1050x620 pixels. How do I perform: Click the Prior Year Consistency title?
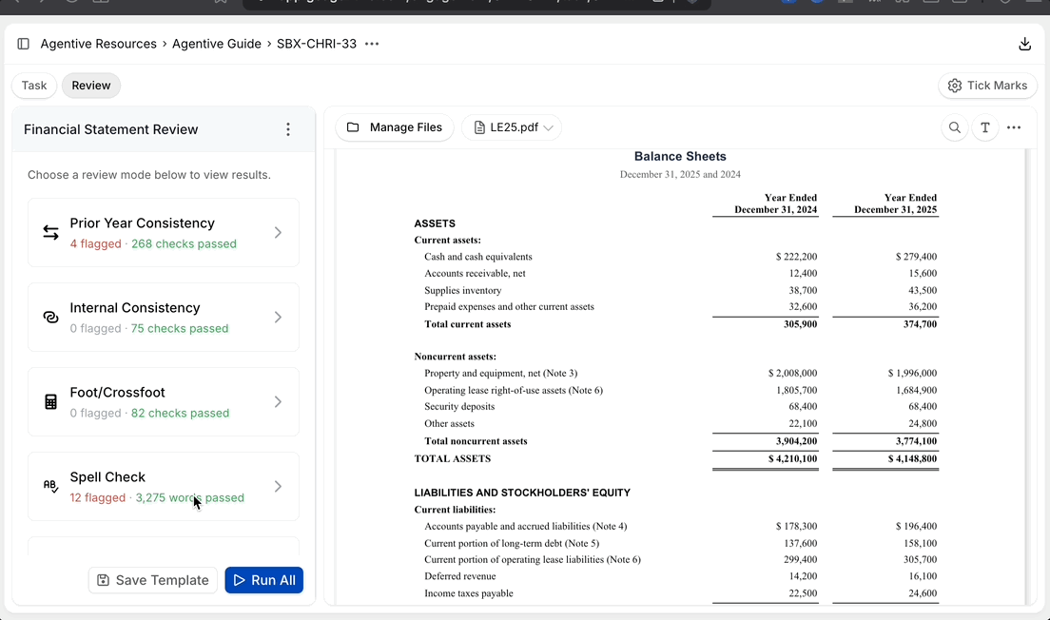tap(142, 223)
